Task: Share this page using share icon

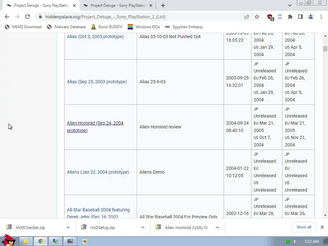Action: (247, 17)
